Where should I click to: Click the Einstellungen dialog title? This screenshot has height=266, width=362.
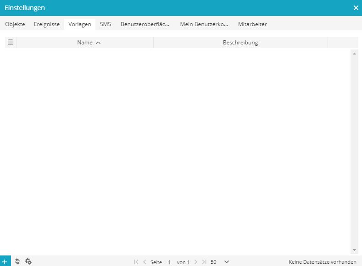pos(25,8)
